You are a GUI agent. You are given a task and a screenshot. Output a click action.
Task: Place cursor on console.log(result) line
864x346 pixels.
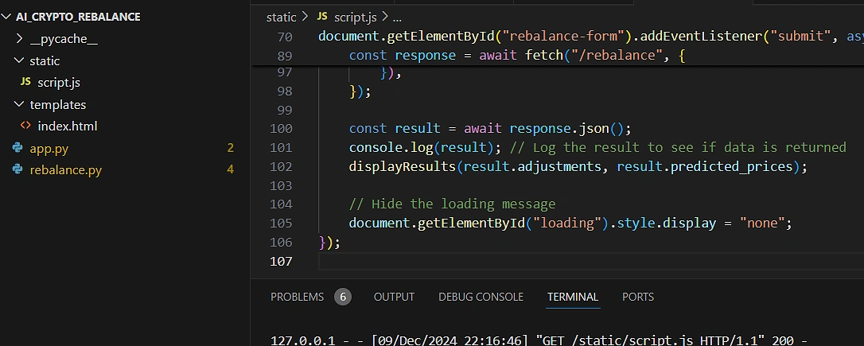pyautogui.click(x=597, y=148)
